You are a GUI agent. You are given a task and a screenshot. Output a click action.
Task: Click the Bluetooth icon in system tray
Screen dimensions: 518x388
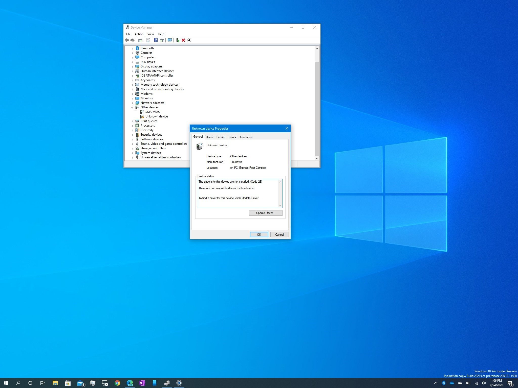tap(444, 383)
